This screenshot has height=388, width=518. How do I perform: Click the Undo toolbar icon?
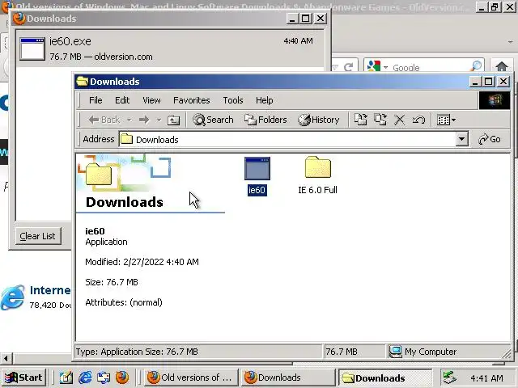418,120
